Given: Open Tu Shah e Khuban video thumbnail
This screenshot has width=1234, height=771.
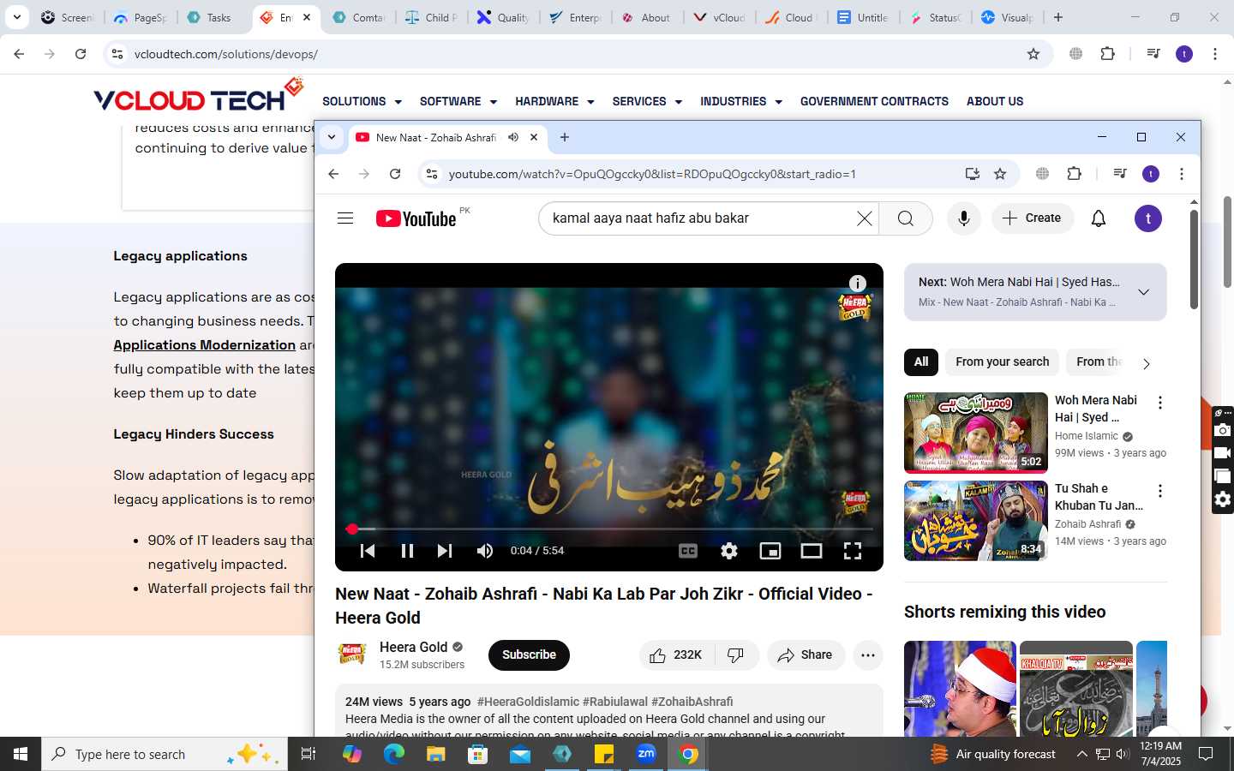Looking at the screenshot, I should click(x=976, y=521).
